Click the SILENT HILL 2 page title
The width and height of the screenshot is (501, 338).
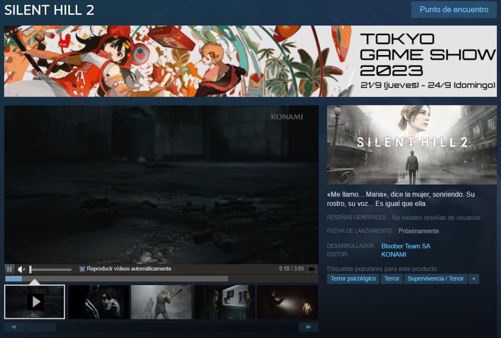49,10
